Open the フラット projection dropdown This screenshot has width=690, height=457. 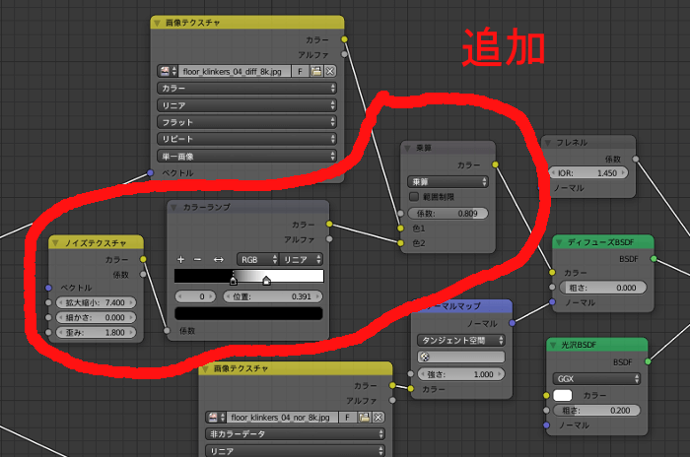pos(246,122)
